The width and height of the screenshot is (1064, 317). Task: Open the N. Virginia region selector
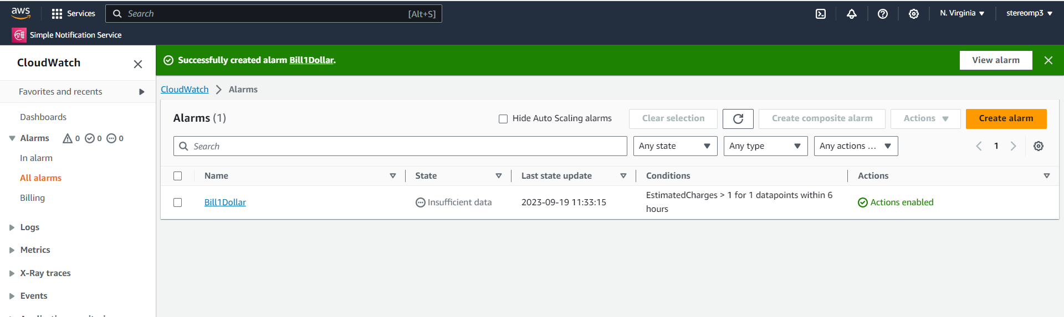(962, 13)
